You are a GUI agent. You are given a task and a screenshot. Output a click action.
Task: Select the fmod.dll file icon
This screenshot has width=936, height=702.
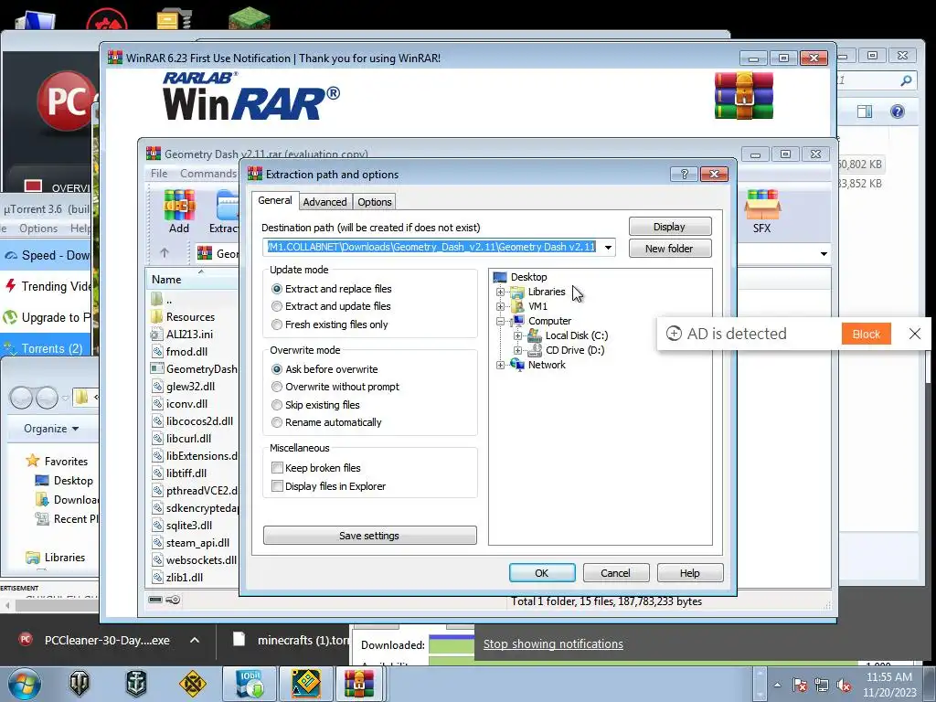point(157,352)
